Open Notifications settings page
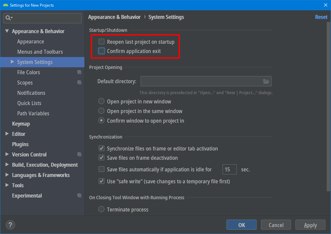 (31, 93)
